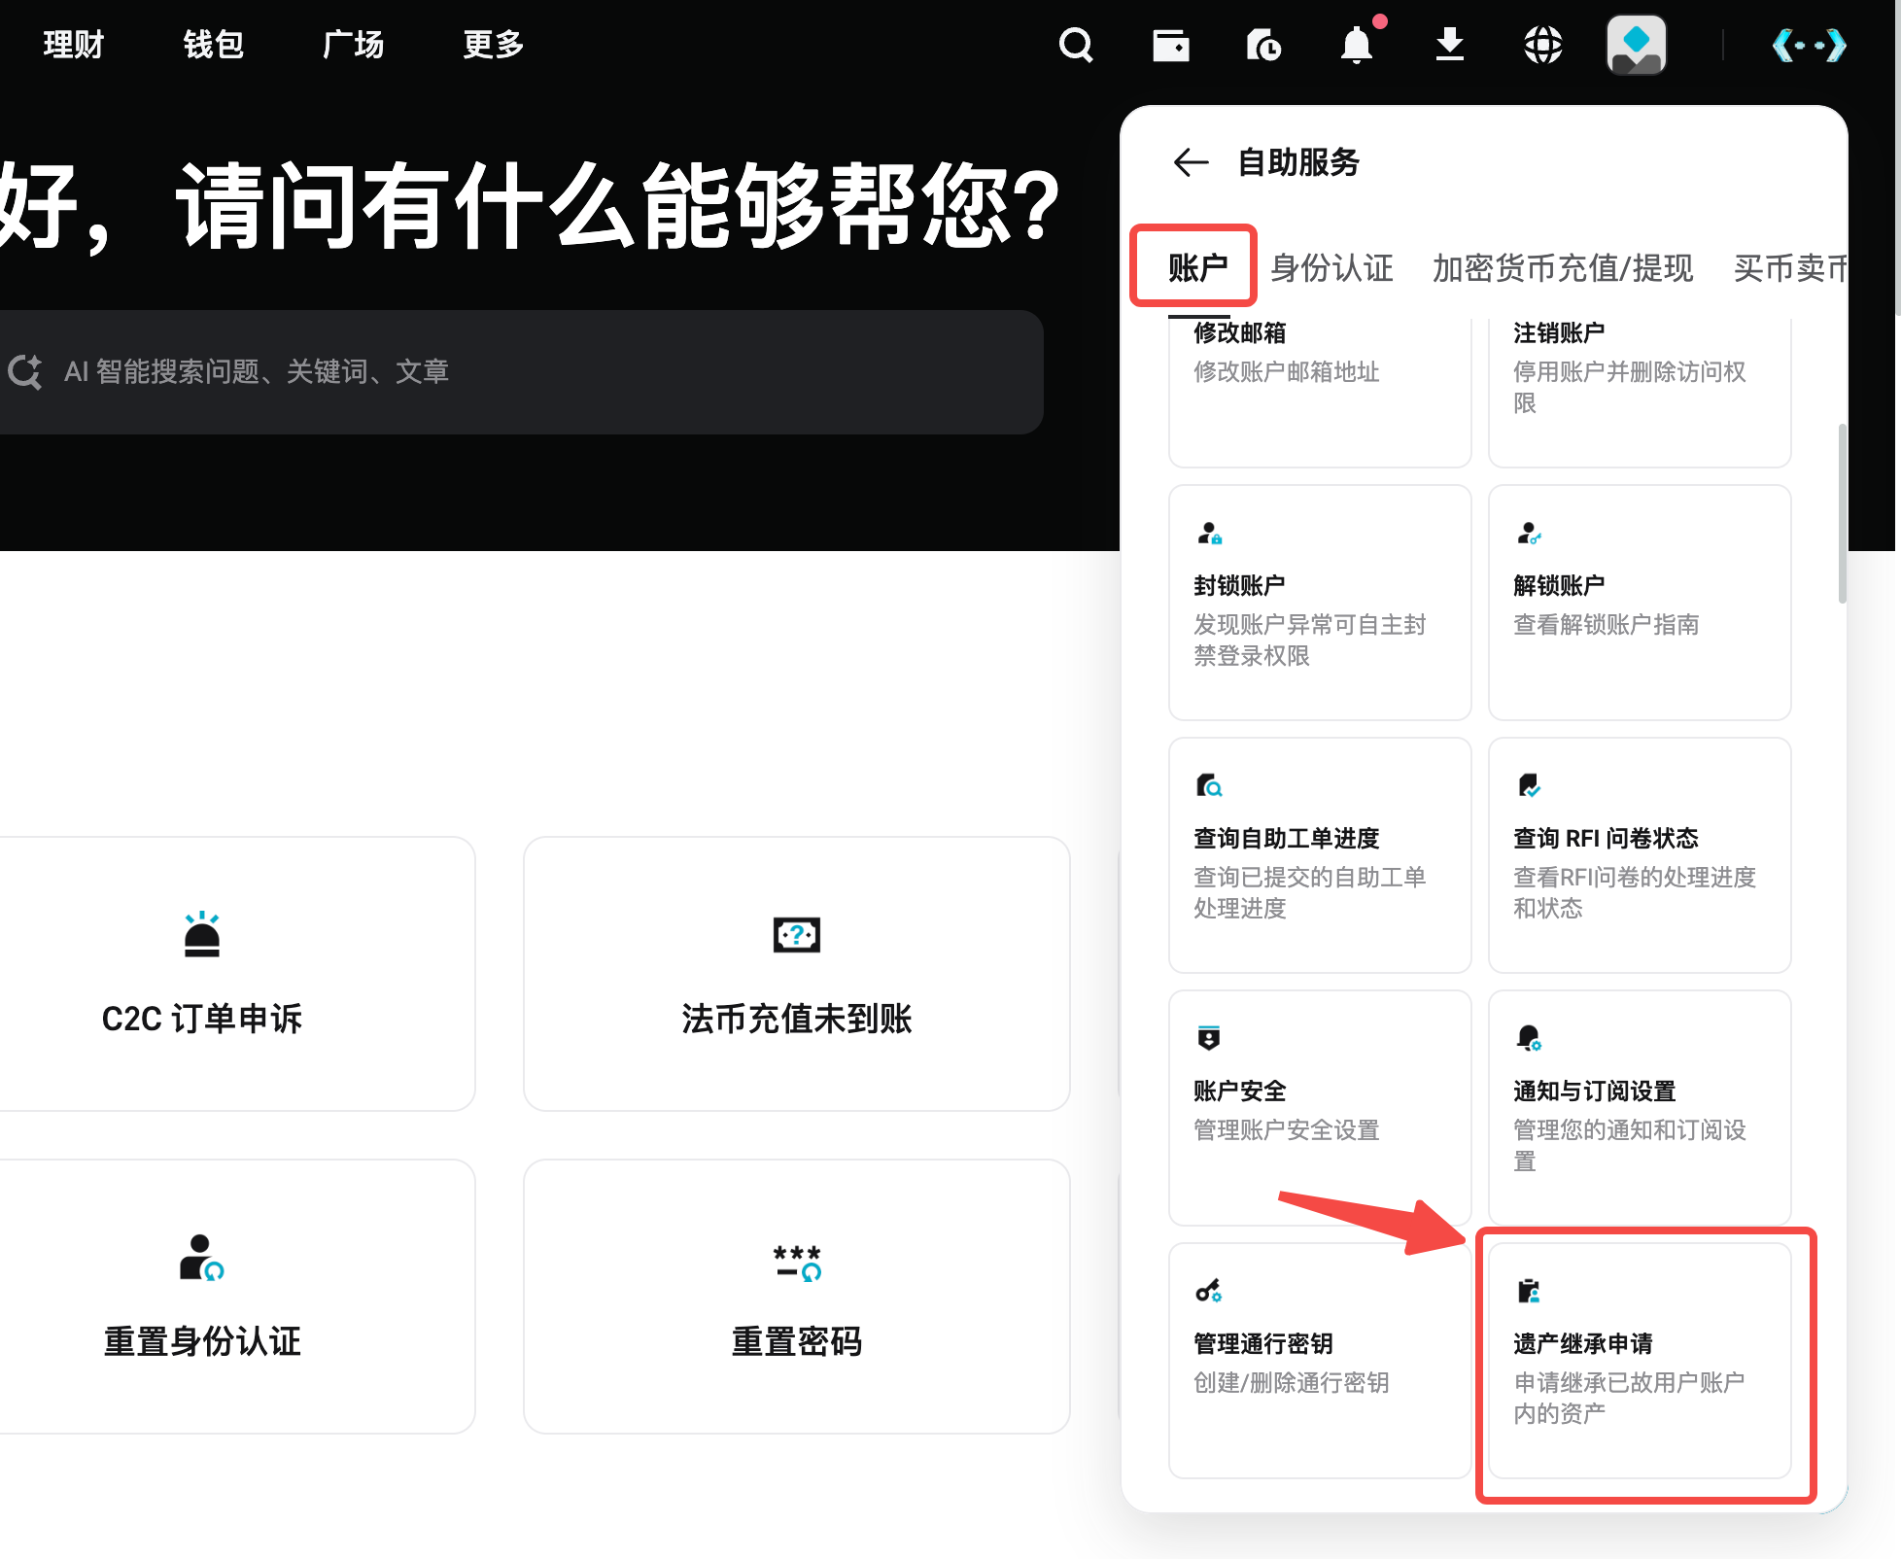Open the profile avatar menu

1637,45
